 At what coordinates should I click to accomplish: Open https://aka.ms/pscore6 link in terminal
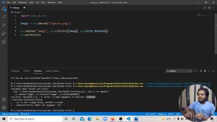pyautogui.click(x=65, y=78)
